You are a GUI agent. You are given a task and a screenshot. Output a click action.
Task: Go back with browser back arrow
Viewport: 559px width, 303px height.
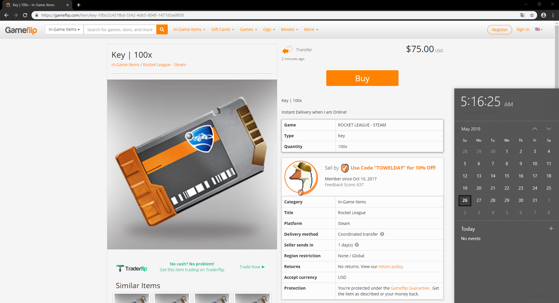pos(6,15)
